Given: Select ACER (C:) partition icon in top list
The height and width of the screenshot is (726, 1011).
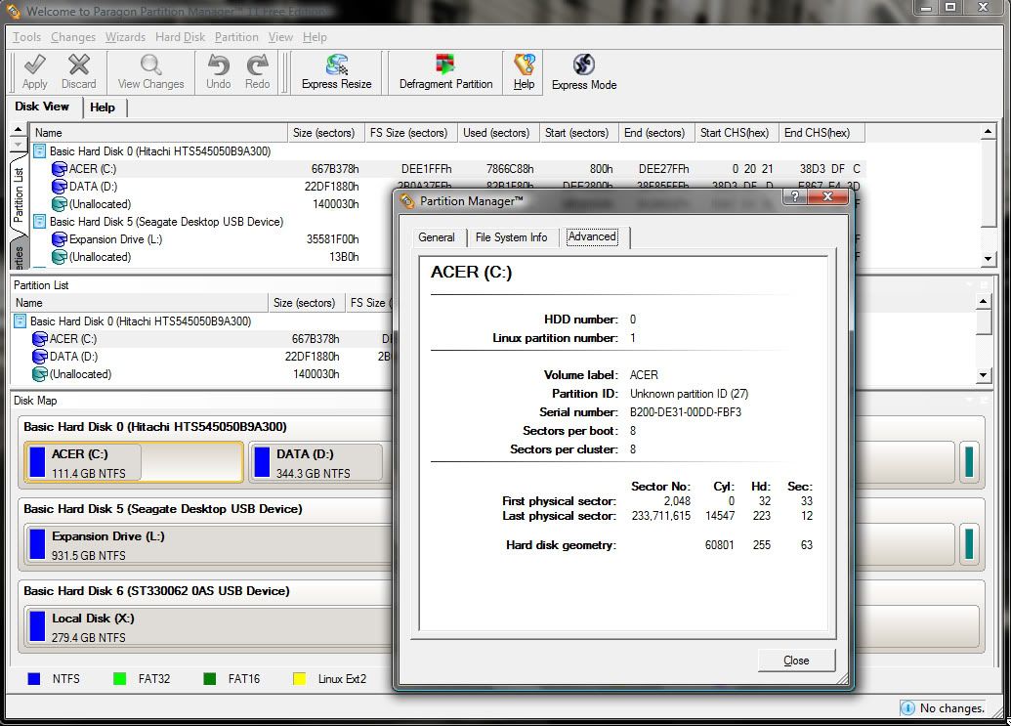Looking at the screenshot, I should tap(60, 169).
